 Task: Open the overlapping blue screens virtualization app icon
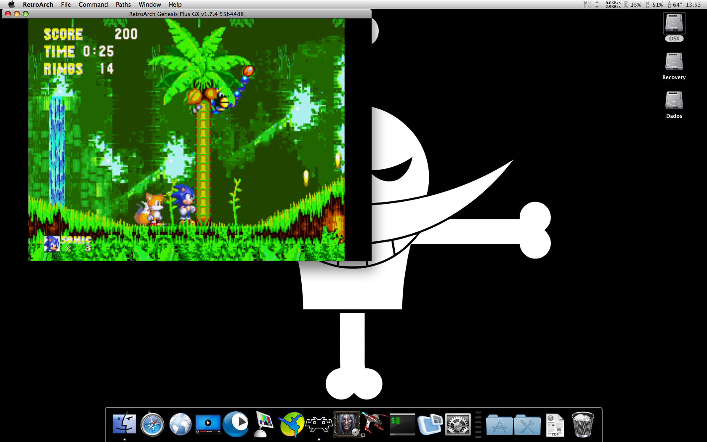(x=430, y=424)
